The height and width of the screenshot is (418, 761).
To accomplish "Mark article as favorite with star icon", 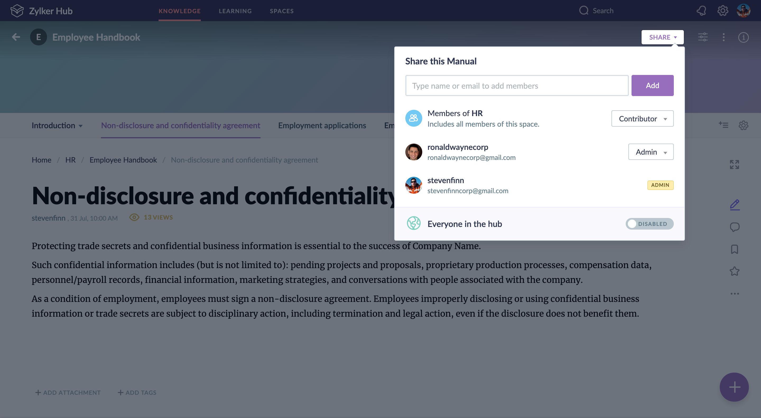I will point(734,271).
